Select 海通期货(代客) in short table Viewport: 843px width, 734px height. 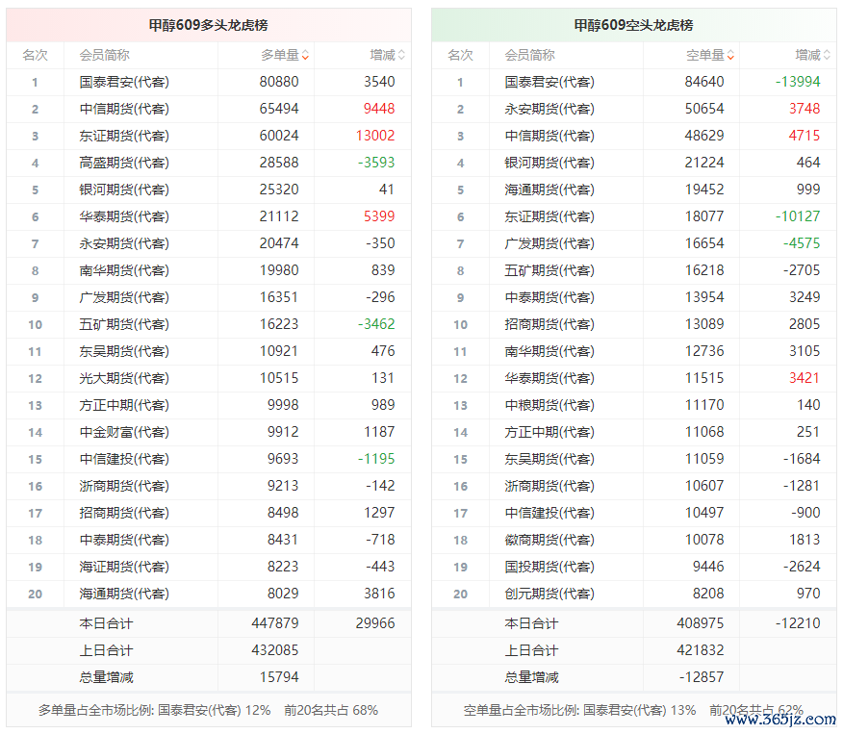(549, 190)
